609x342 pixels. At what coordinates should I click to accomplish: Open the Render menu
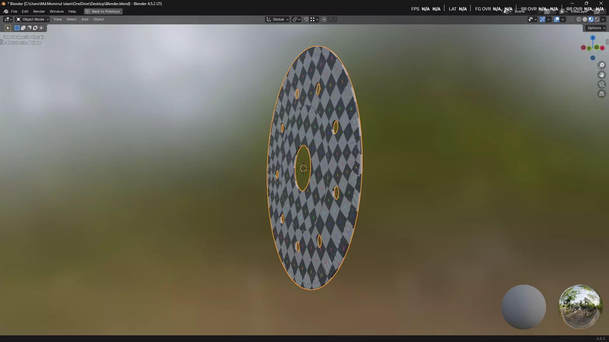(x=39, y=11)
